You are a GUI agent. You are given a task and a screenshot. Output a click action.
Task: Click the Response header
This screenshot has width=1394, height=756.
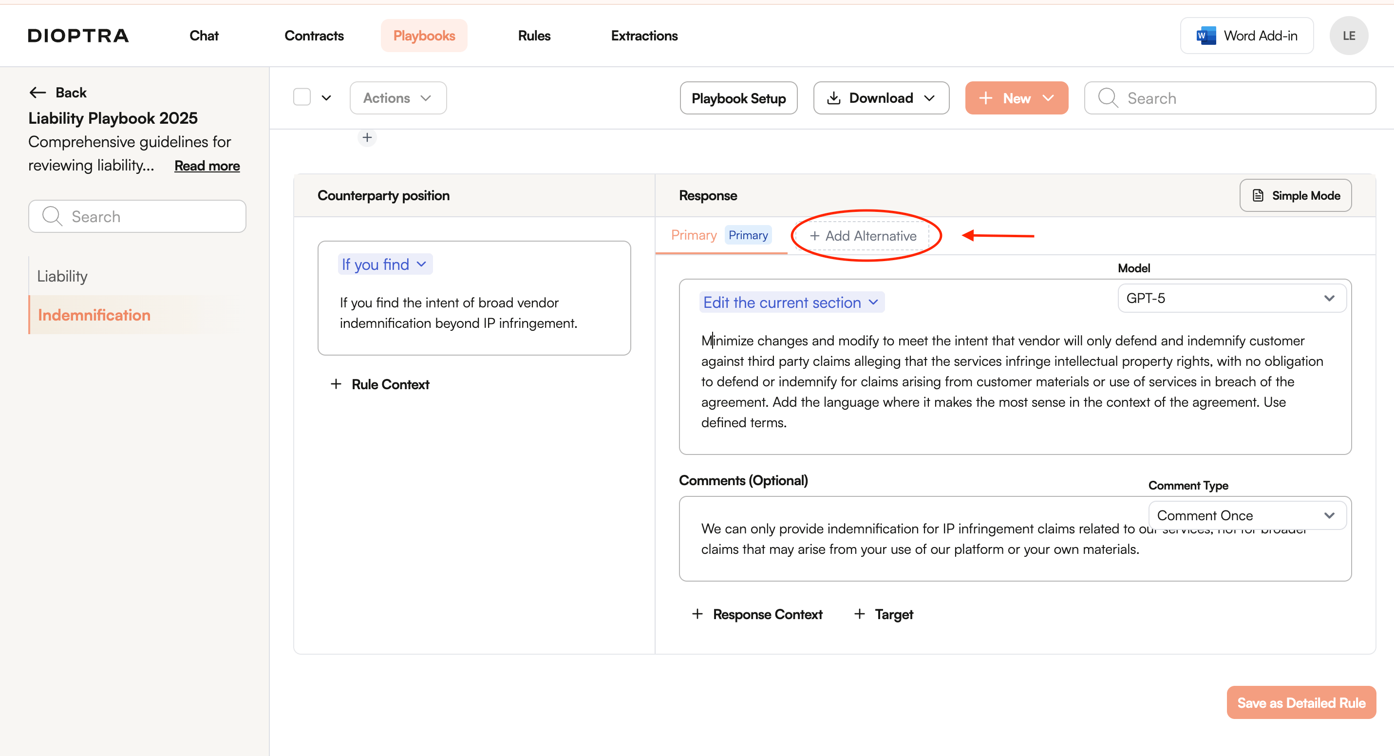(708, 195)
